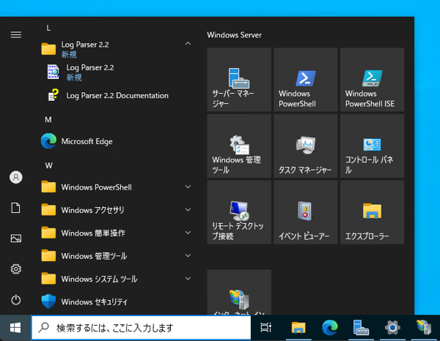
Task: Open Microsoft Edge on the taskbar
Action: 330,327
